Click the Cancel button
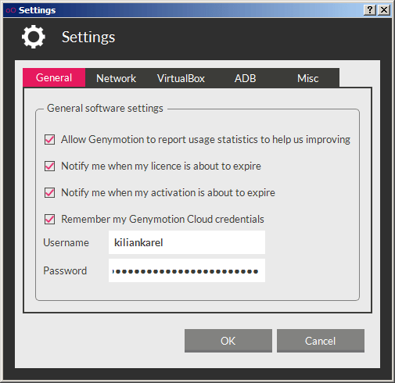Viewport: 395px width, 383px height. click(321, 341)
